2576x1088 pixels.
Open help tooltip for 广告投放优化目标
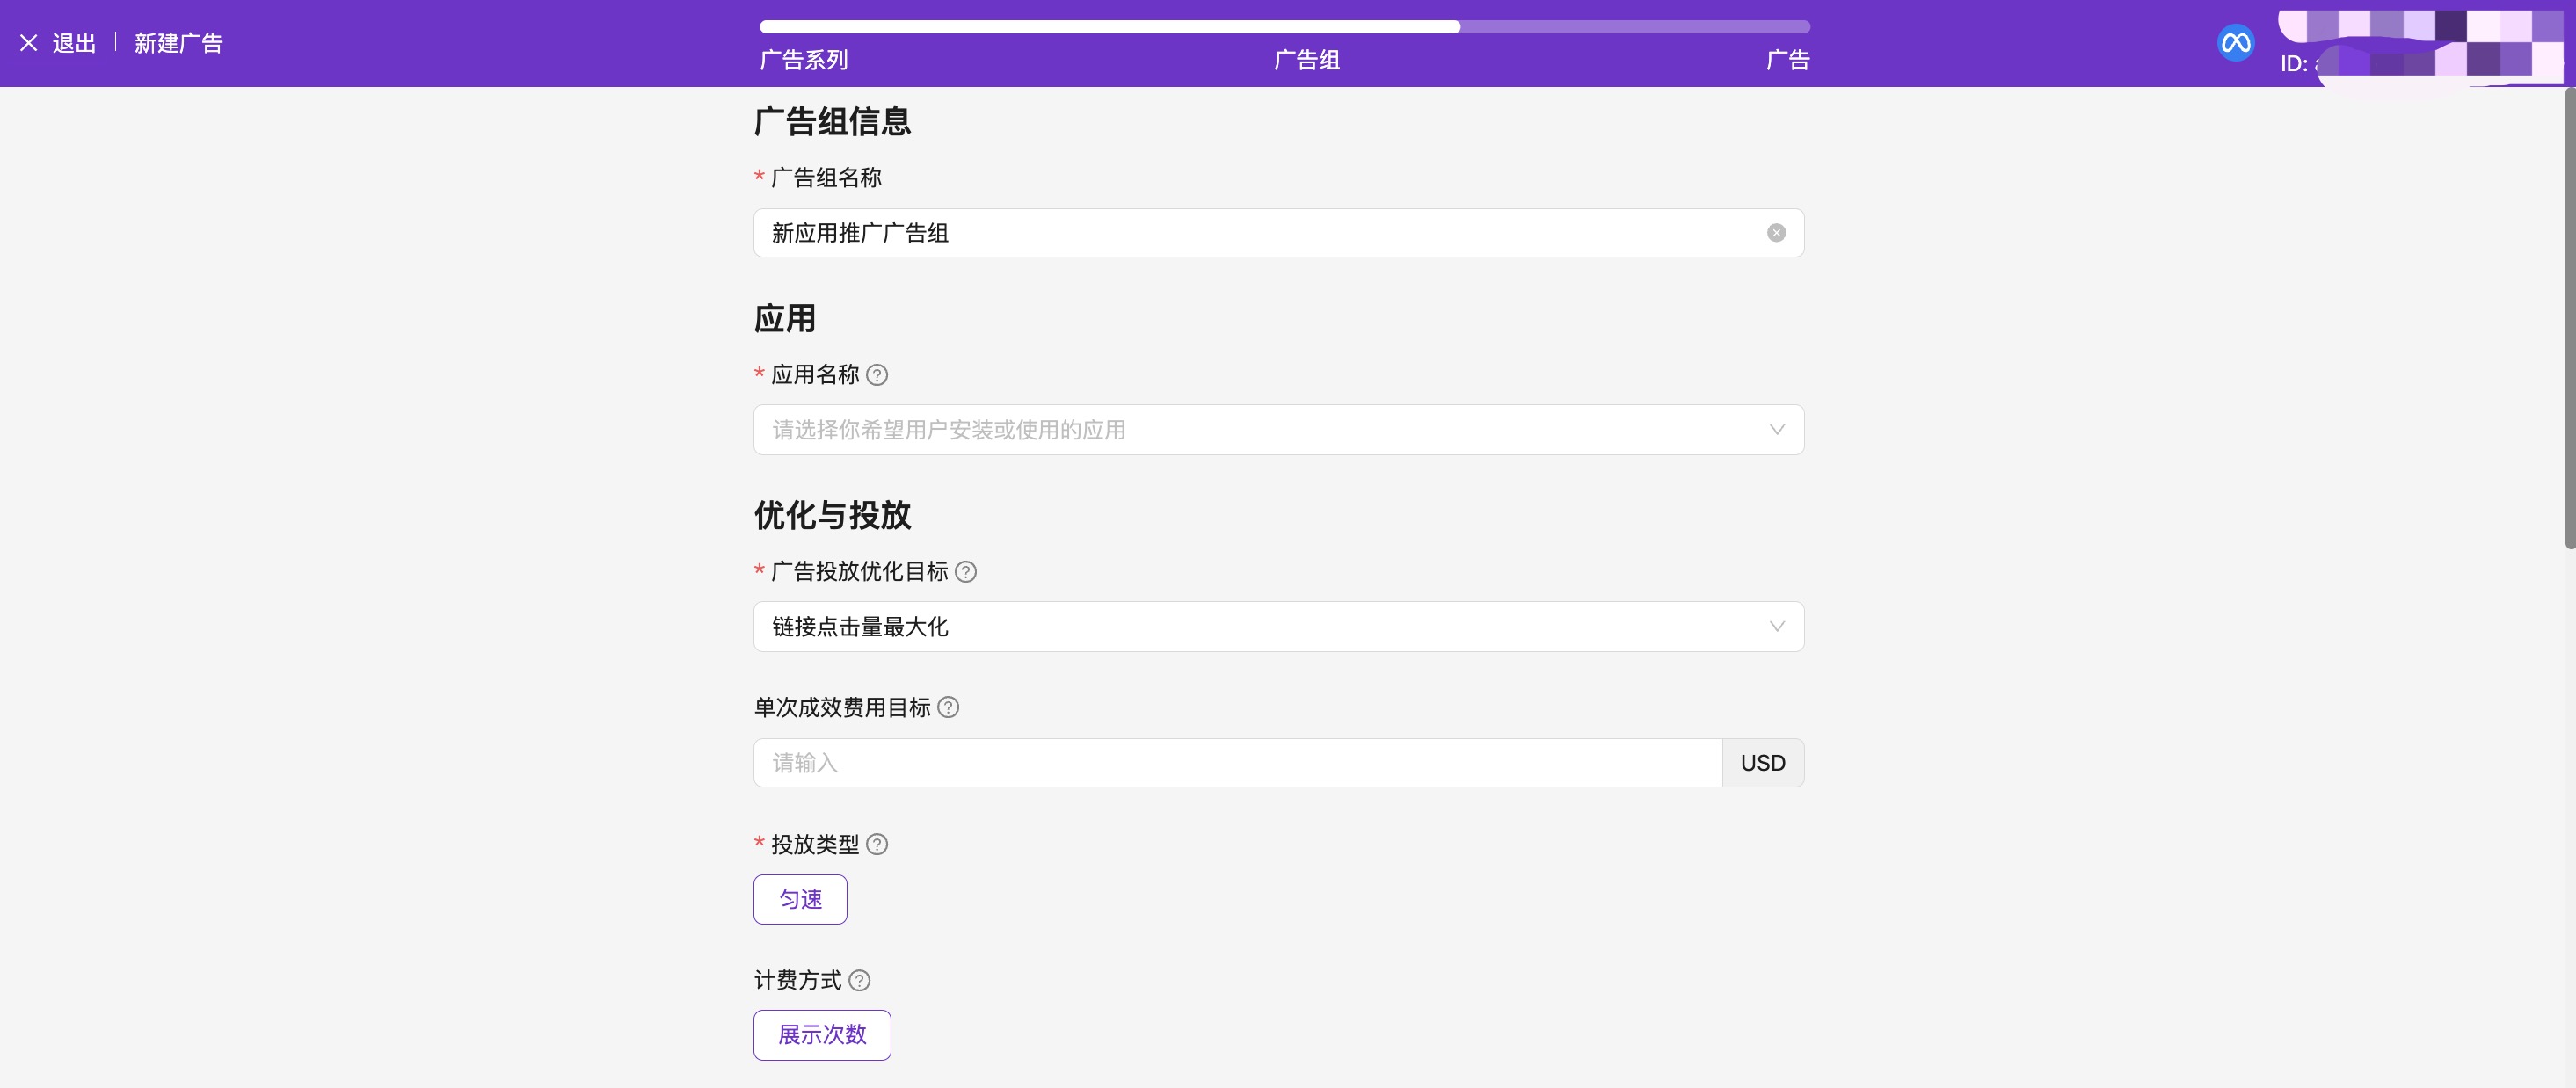click(966, 572)
